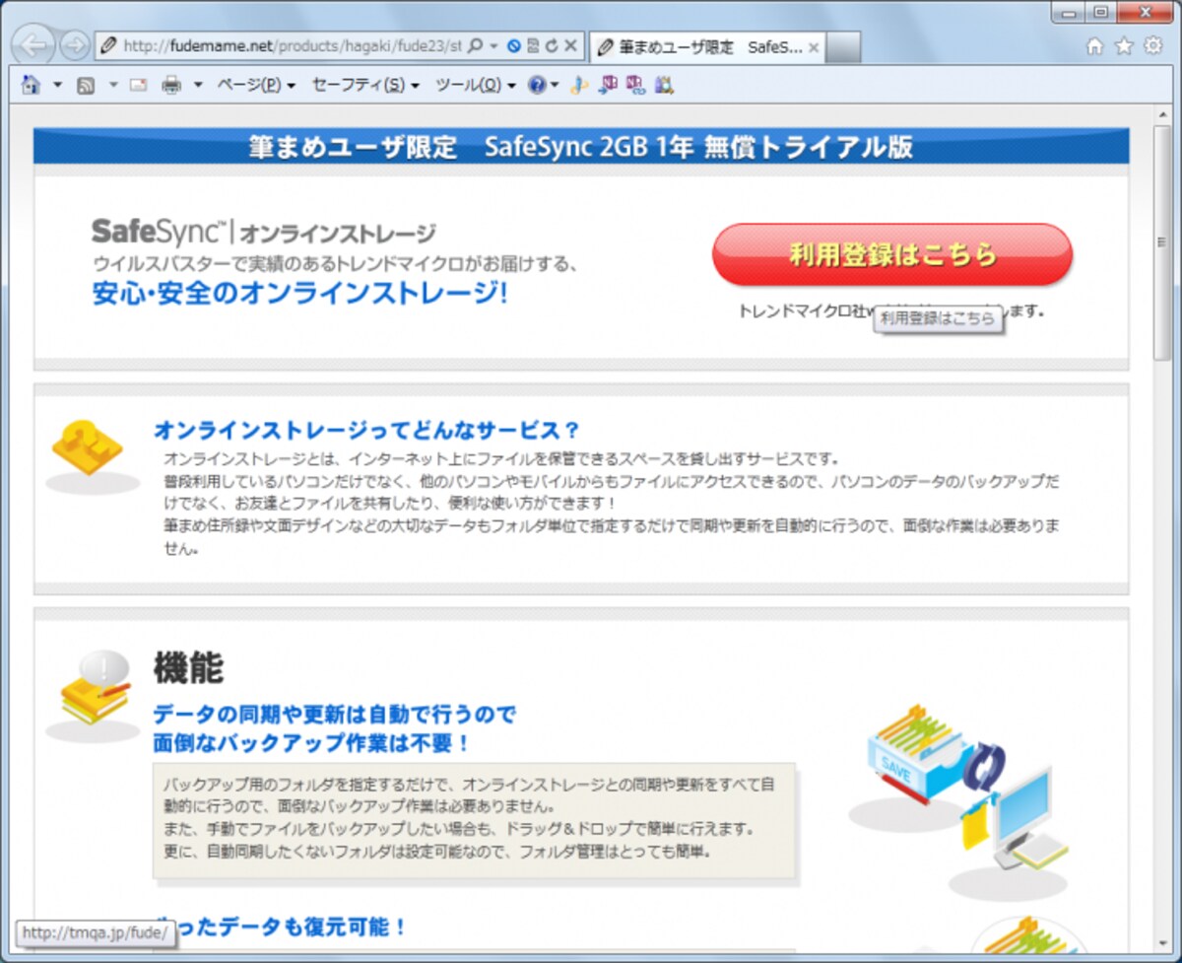Expand the Print options dropdown arrow
Image resolution: width=1182 pixels, height=963 pixels.
click(198, 86)
